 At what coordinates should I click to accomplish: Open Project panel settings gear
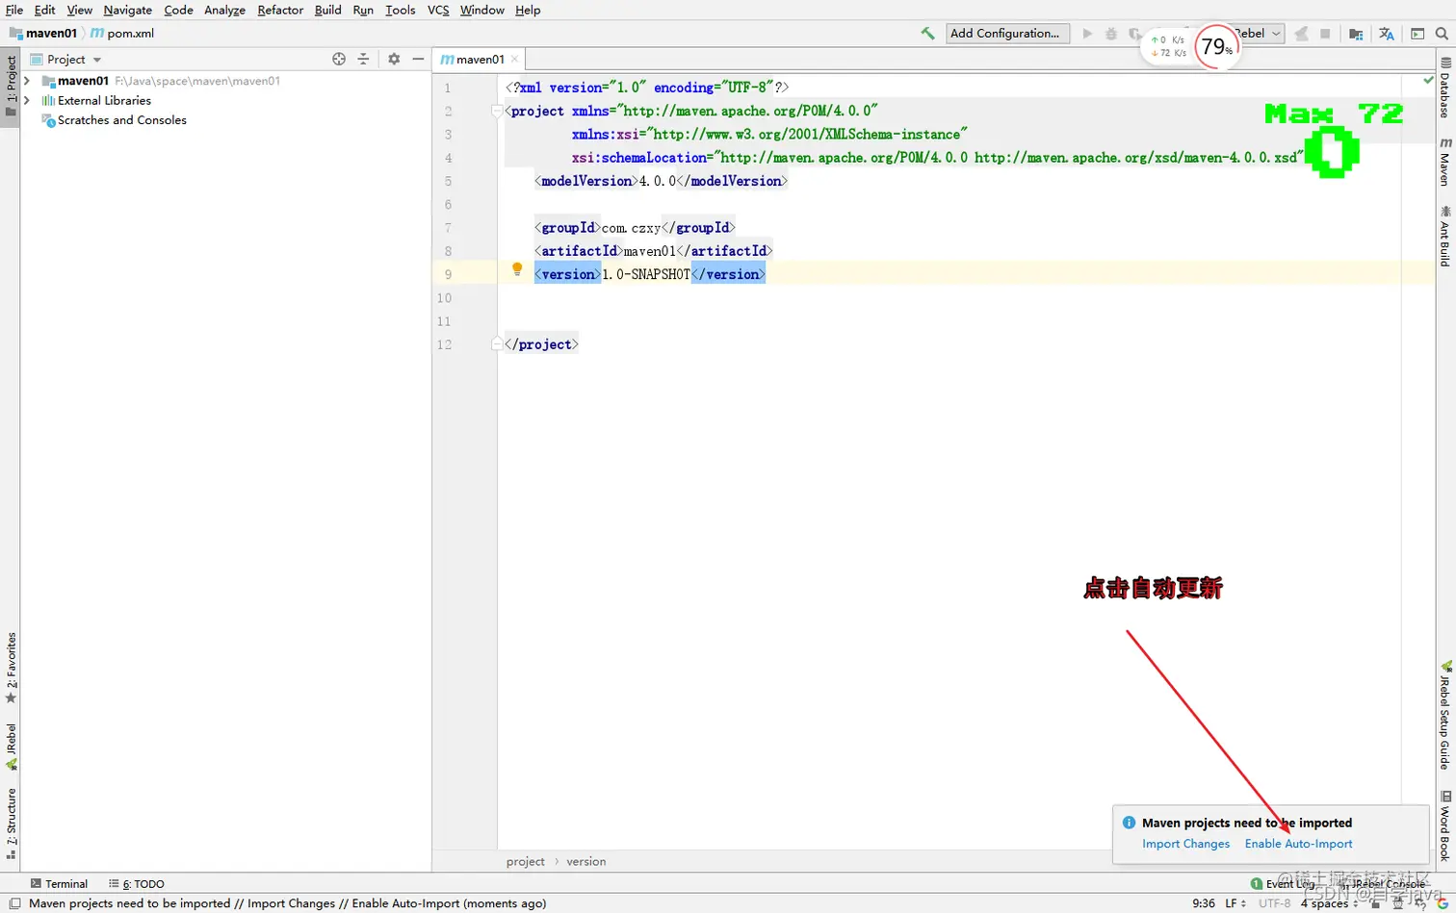point(394,59)
